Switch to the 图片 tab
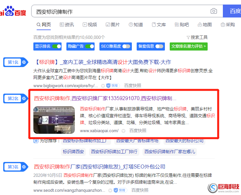This screenshot has width=241, height=195. [x=113, y=25]
